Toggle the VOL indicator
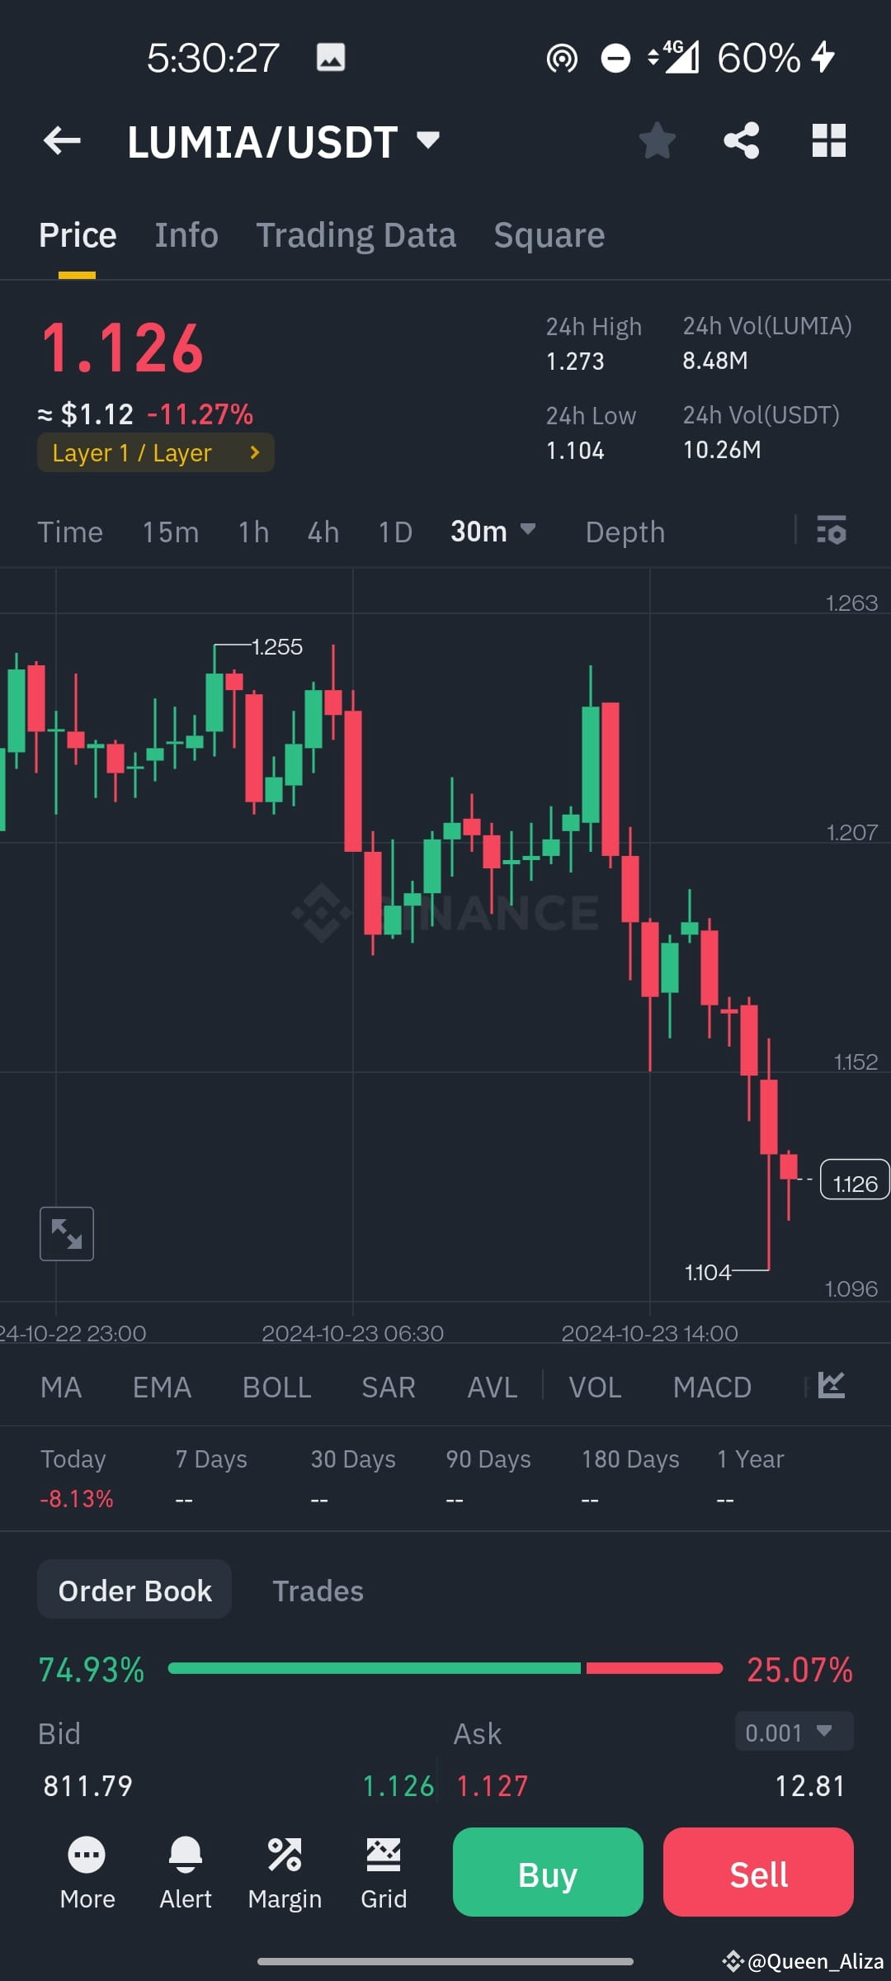 click(x=595, y=1387)
